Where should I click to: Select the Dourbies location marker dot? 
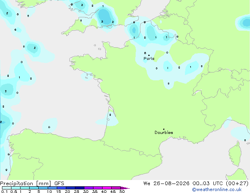[x=164, y=129]
